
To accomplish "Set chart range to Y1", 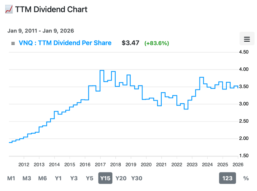I will point(59,178).
